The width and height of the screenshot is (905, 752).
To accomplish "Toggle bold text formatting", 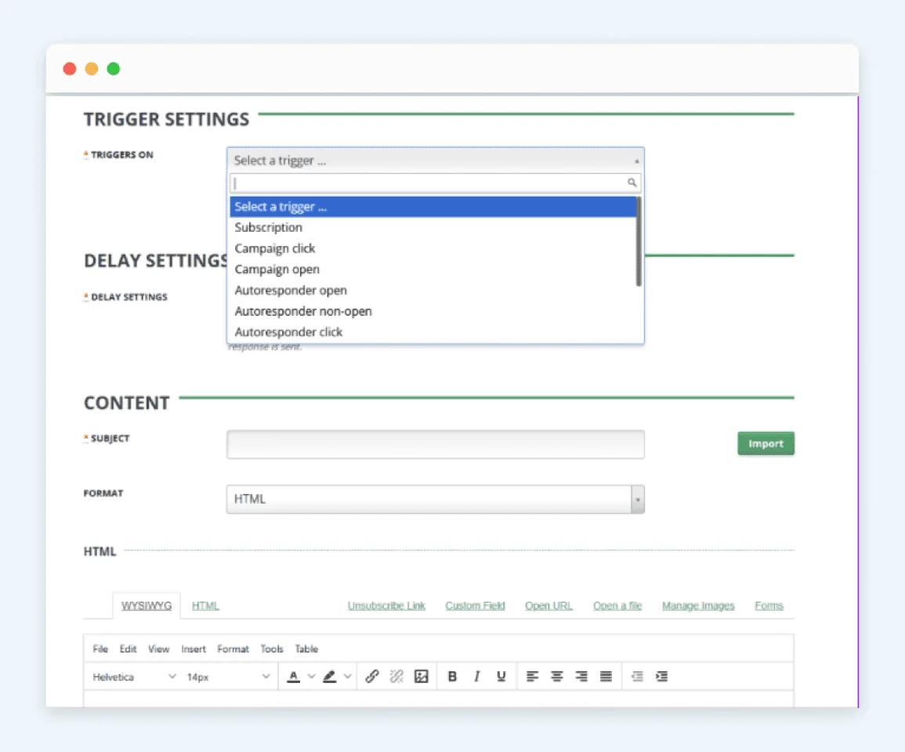I will (452, 676).
